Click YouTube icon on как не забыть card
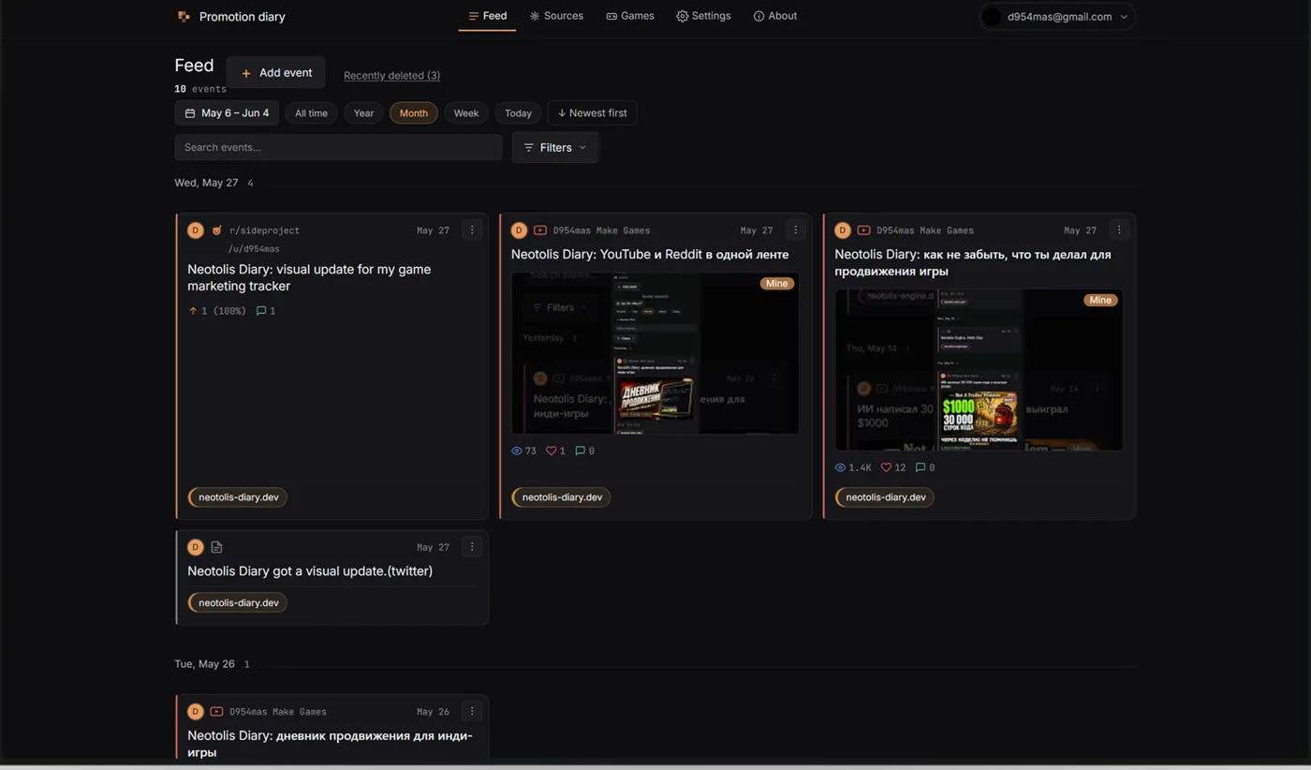Screen dimensions: 1311x770 point(863,230)
